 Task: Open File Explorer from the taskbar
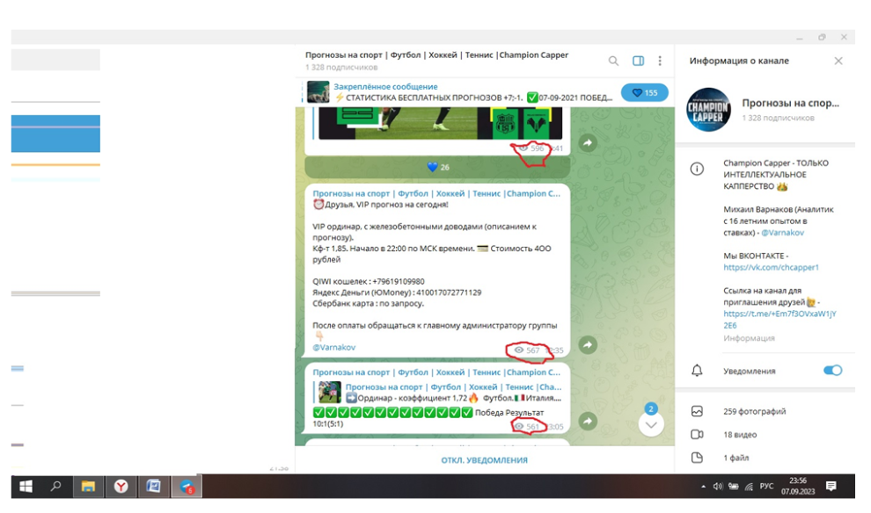pyautogui.click(x=88, y=487)
